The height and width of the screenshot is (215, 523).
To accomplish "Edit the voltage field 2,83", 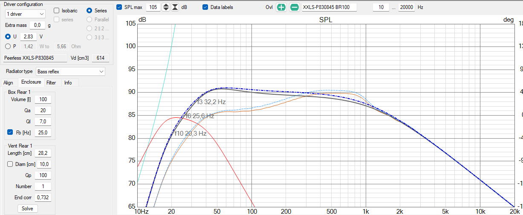I will pyautogui.click(x=29, y=37).
